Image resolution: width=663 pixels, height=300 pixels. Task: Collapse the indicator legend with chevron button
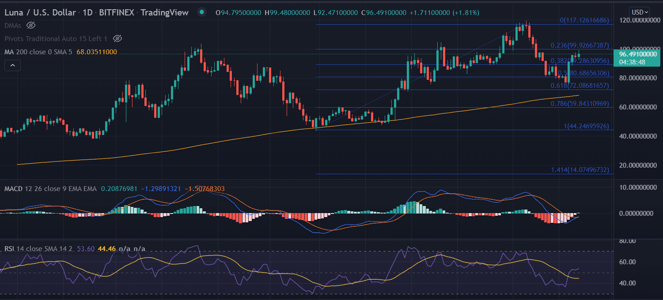[13, 66]
